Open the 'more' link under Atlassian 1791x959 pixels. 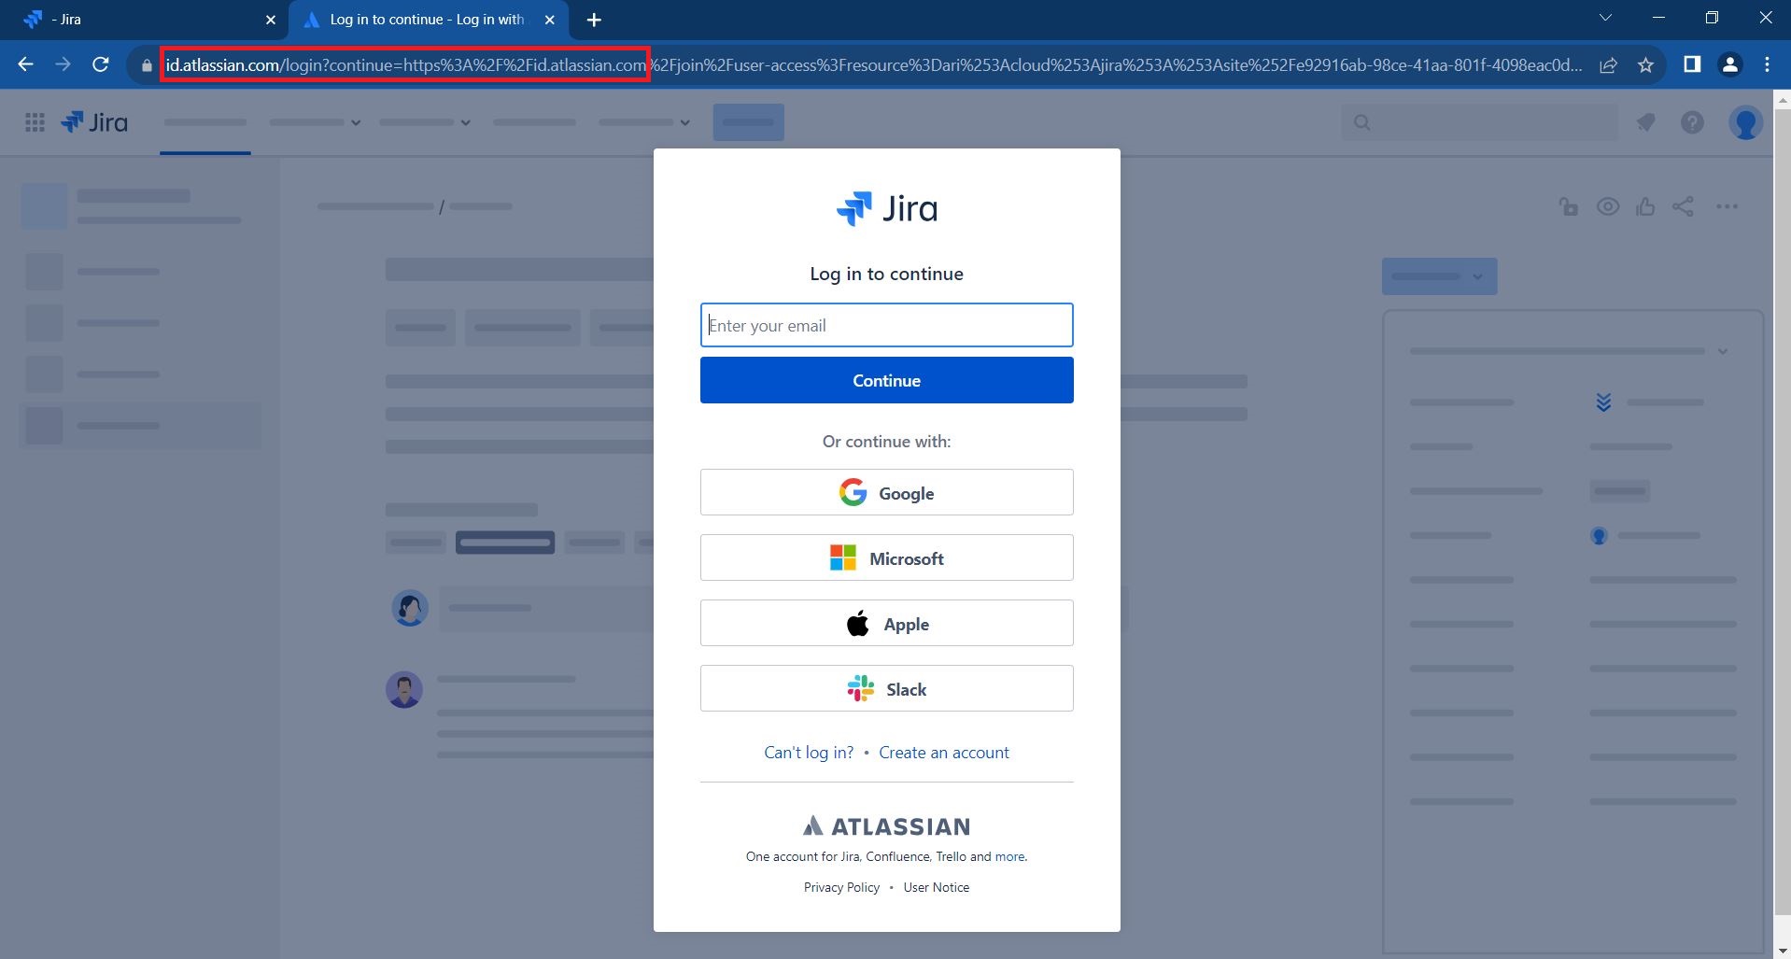(1009, 856)
